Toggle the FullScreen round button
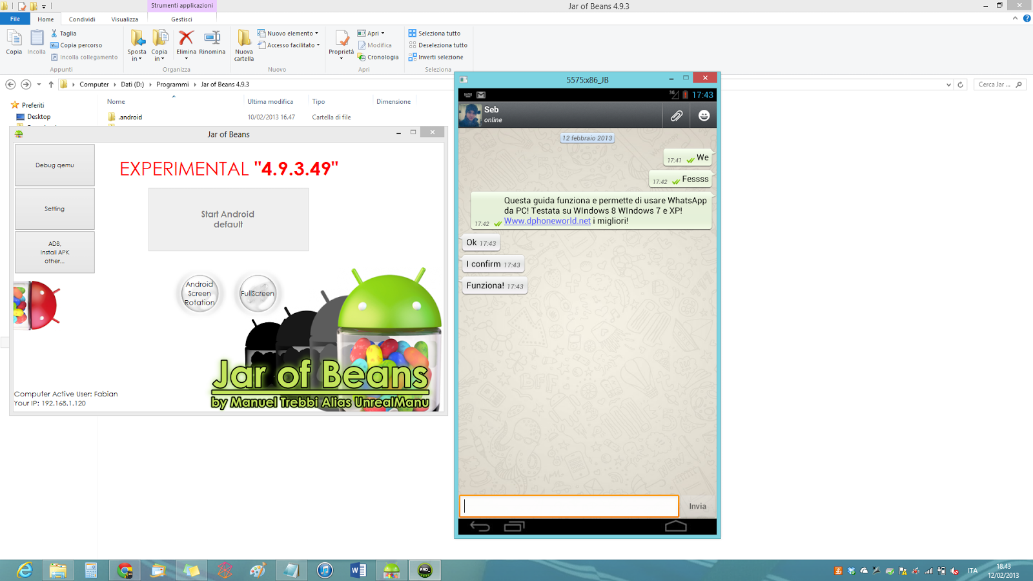 258,294
